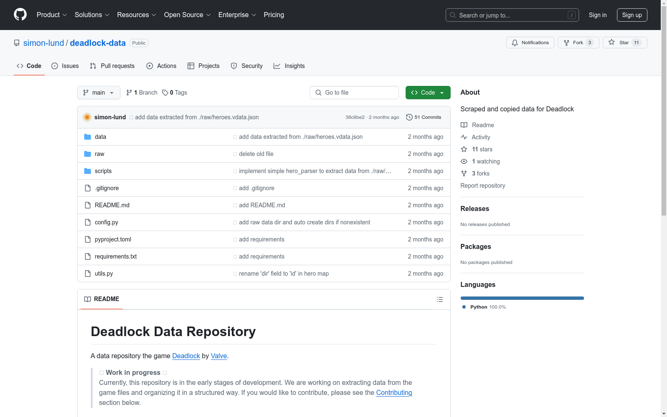Click the data folder icon
The image size is (667, 417).
pyautogui.click(x=88, y=137)
